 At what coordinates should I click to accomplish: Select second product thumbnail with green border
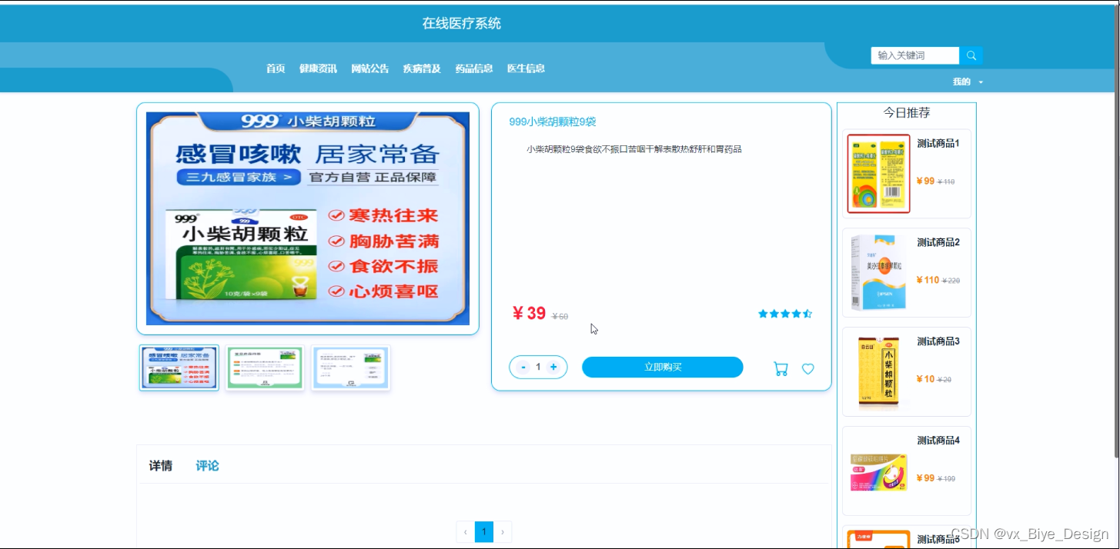pyautogui.click(x=265, y=368)
